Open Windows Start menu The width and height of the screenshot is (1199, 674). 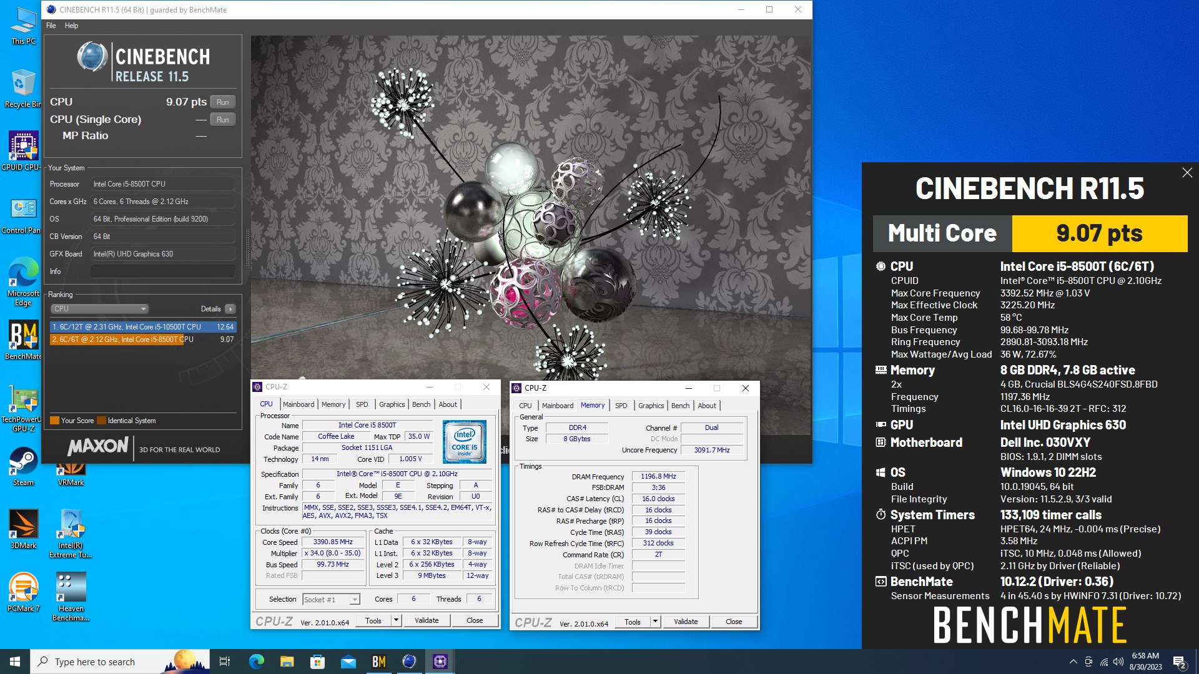[15, 662]
